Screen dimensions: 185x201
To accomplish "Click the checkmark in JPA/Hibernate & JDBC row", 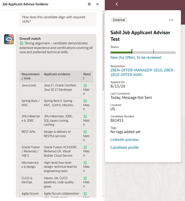I will 85,116.
